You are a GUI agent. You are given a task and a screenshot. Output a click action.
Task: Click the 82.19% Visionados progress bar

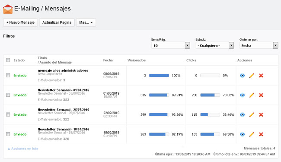[159, 134]
